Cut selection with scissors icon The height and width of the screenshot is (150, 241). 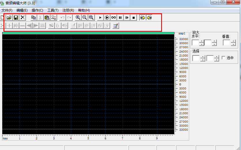click(40, 18)
